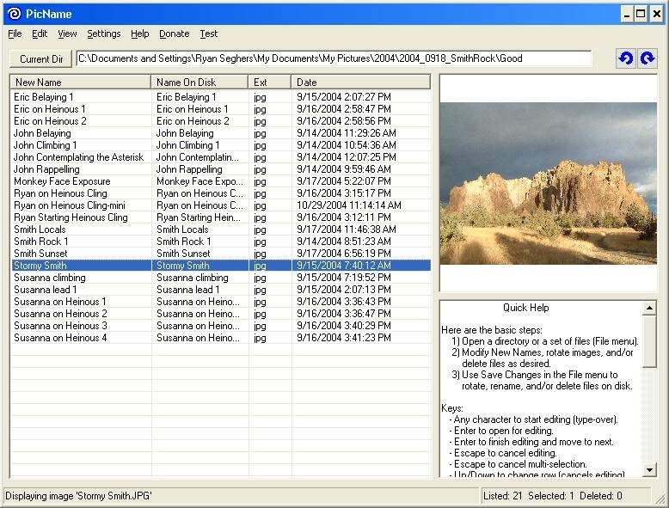
Task: Select the 'Smith Sunset' new name
Action: [x=40, y=254]
